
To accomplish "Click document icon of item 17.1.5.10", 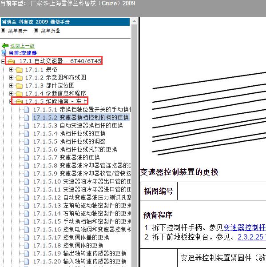I will click(26, 182).
